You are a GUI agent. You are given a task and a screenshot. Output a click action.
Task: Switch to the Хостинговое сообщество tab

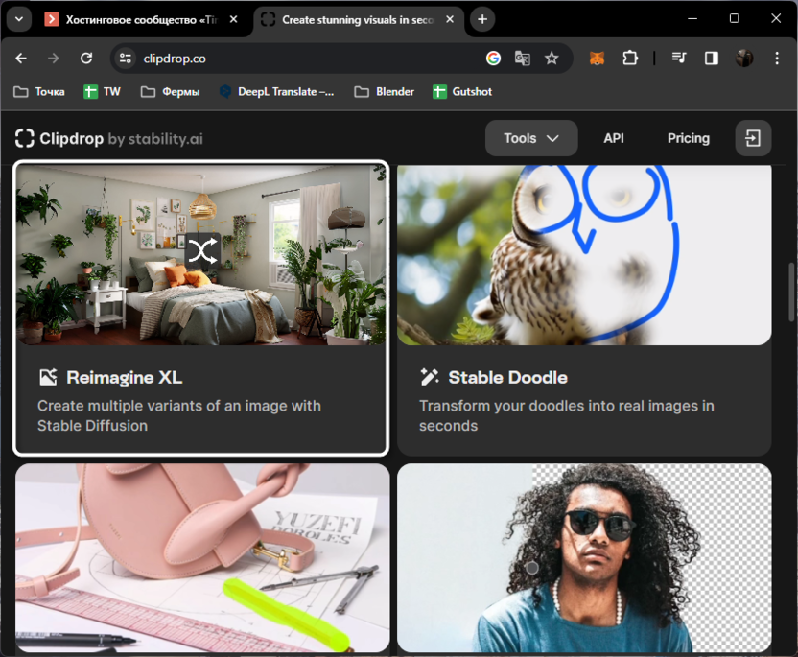pos(142,20)
